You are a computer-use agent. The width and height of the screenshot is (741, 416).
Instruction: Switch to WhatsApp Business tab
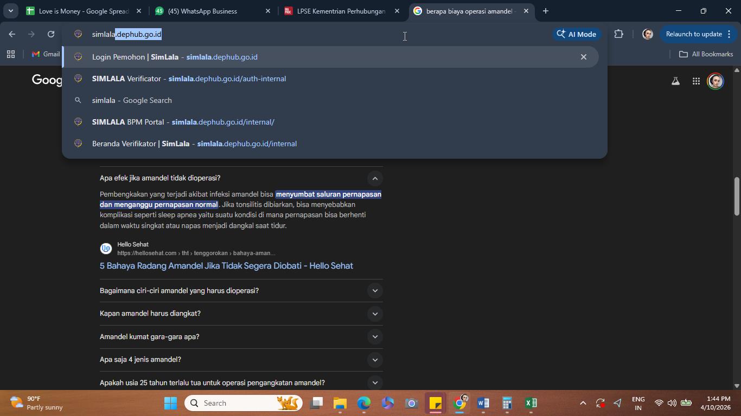[212, 11]
